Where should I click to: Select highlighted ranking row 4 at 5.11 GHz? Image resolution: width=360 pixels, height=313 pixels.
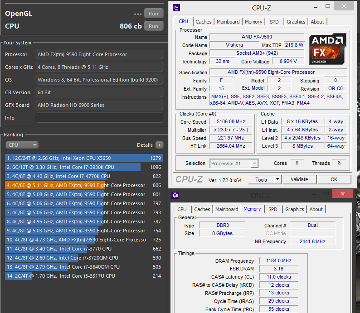pyautogui.click(x=84, y=185)
